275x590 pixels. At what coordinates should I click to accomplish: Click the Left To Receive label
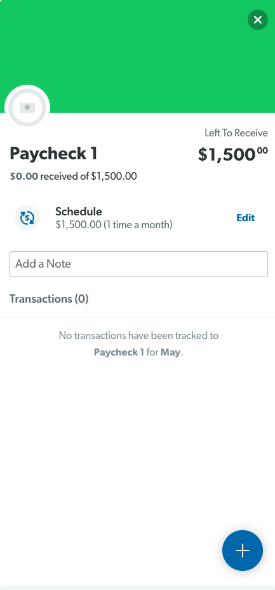pyautogui.click(x=236, y=133)
